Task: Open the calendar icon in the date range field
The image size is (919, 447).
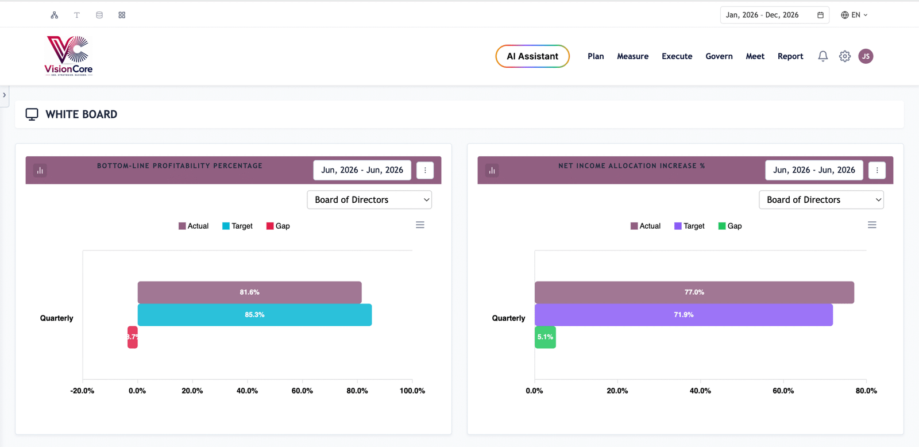Action: [x=820, y=15]
